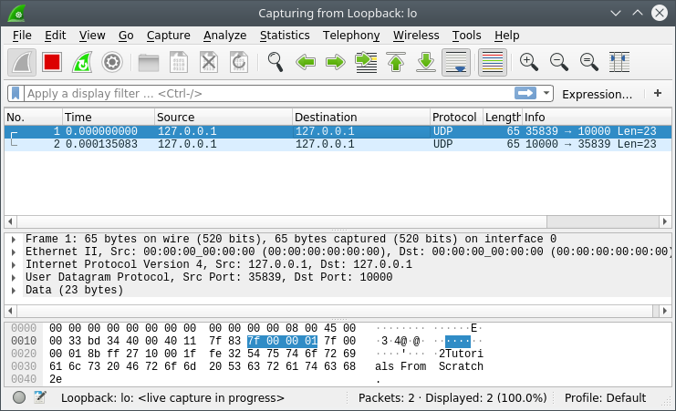Open display filter history dropdown
676x411 pixels.
546,93
